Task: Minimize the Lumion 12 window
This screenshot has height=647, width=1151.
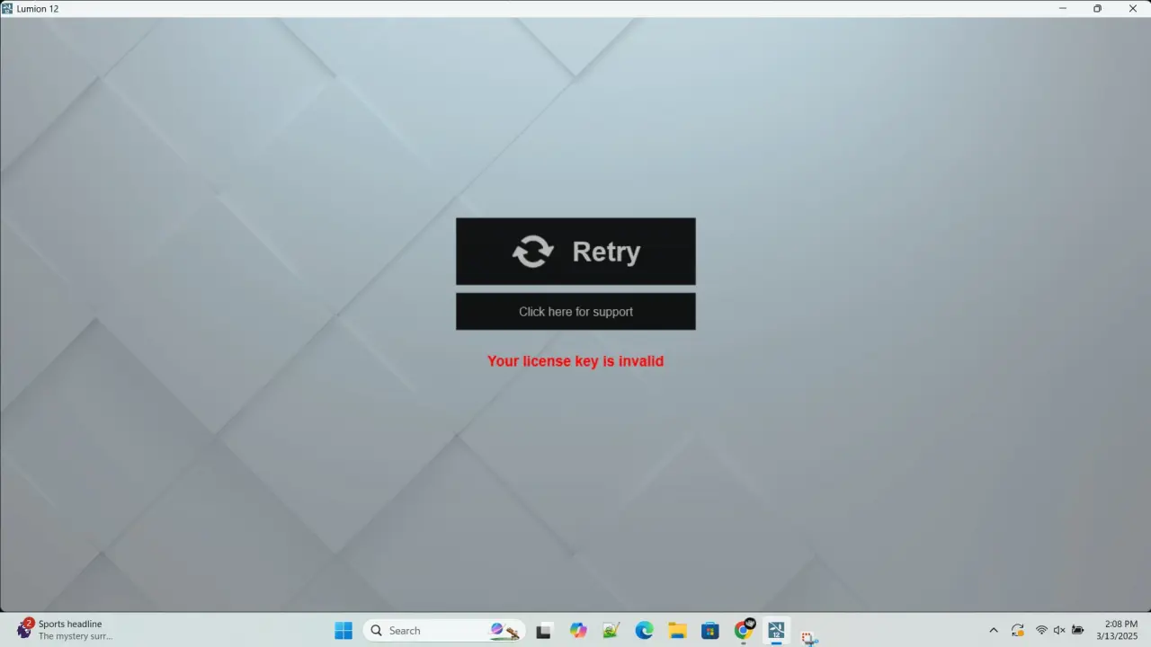Action: (1063, 8)
